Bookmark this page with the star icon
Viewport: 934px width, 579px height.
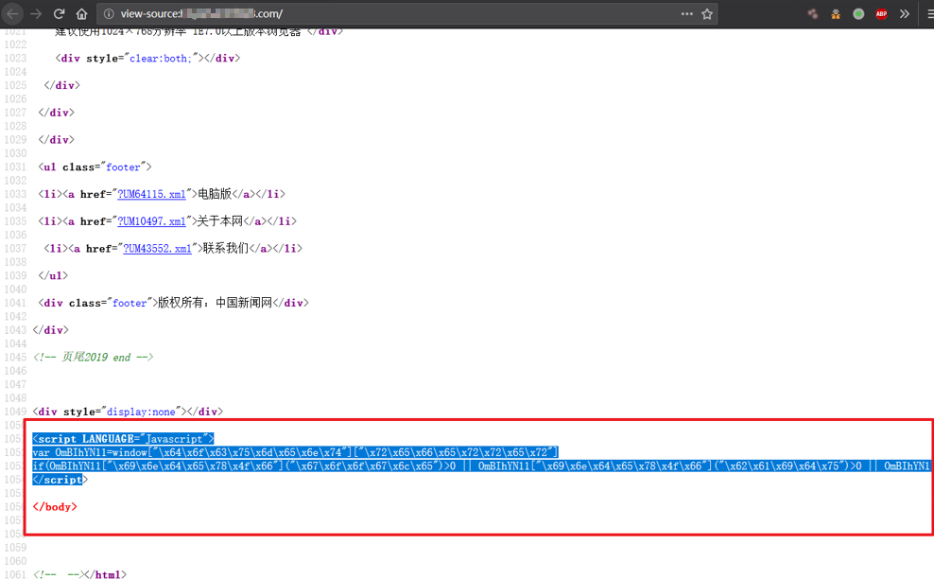coord(707,13)
